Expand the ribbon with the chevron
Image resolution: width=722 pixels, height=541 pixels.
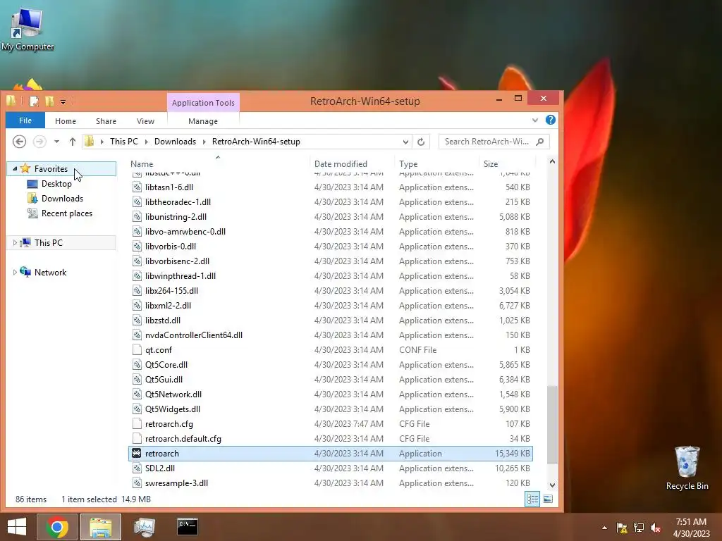(535, 120)
